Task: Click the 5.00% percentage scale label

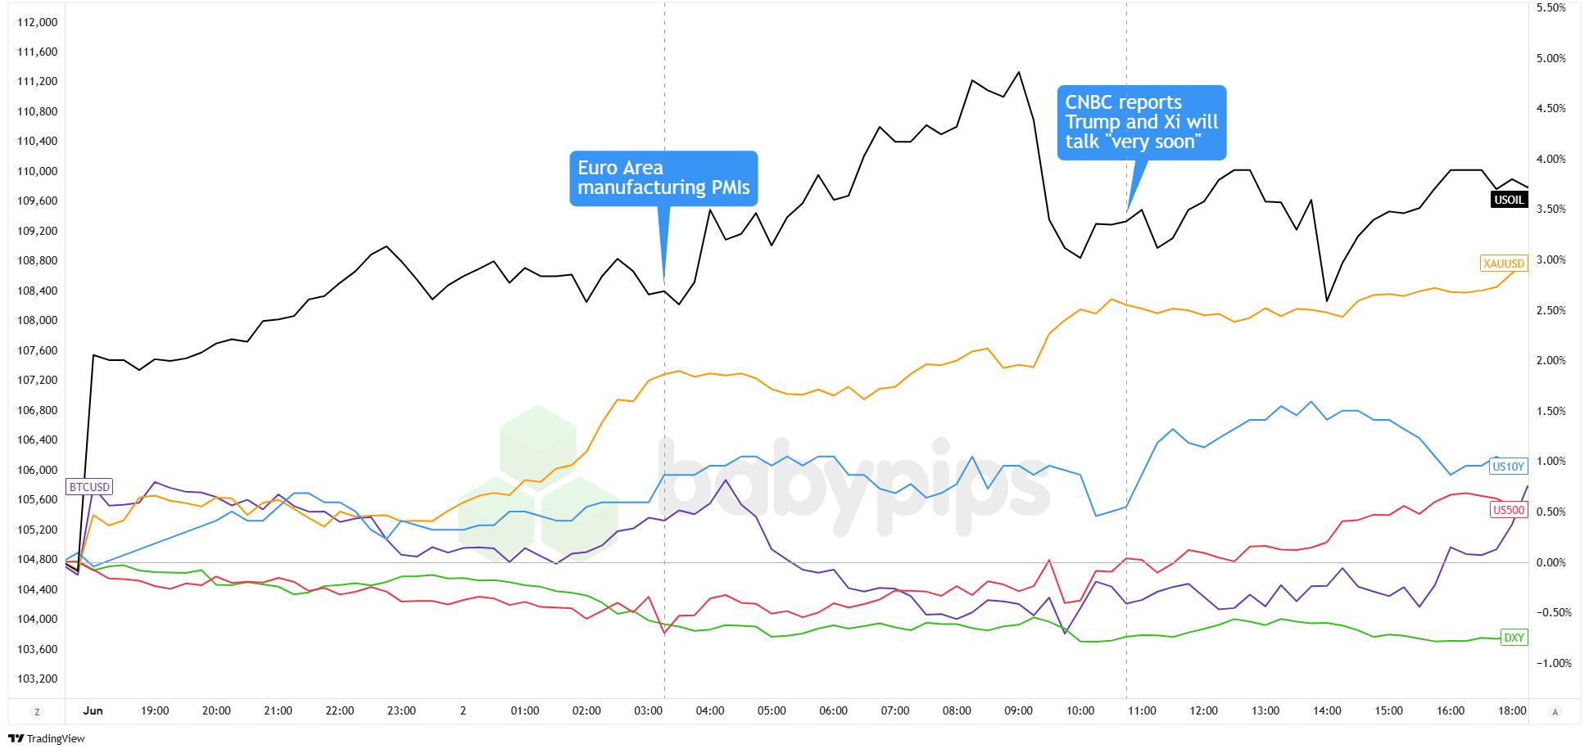Action: (1551, 58)
